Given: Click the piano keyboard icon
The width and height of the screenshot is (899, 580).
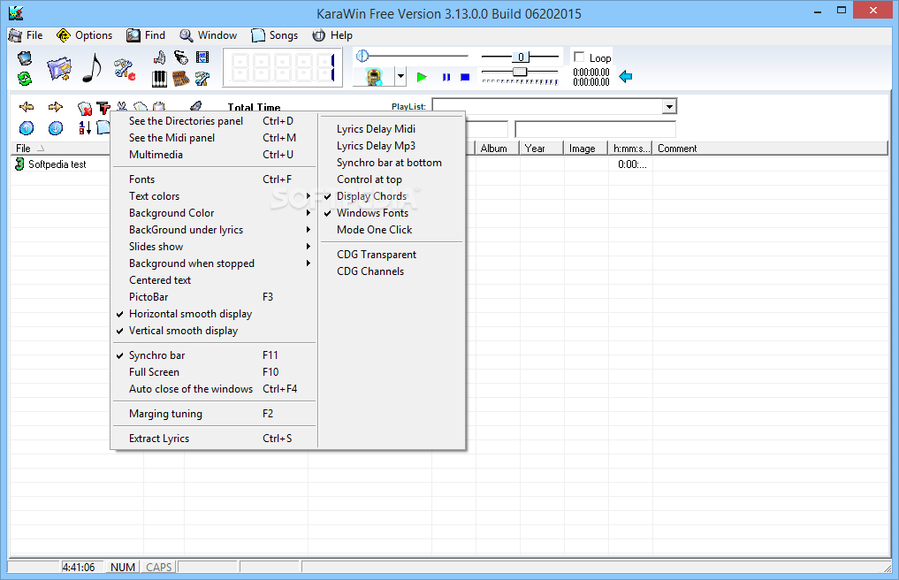Looking at the screenshot, I should tap(159, 79).
